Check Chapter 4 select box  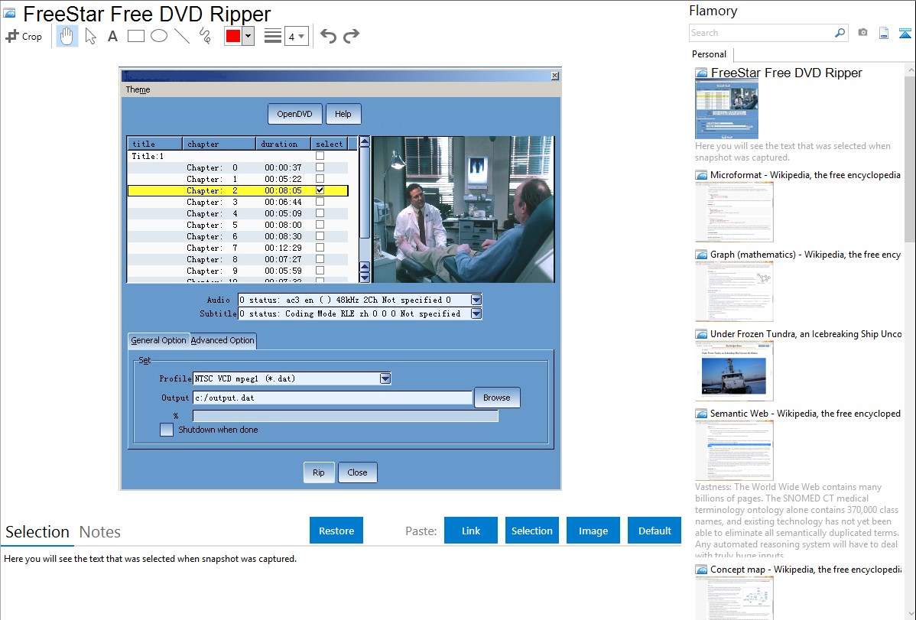coord(320,213)
